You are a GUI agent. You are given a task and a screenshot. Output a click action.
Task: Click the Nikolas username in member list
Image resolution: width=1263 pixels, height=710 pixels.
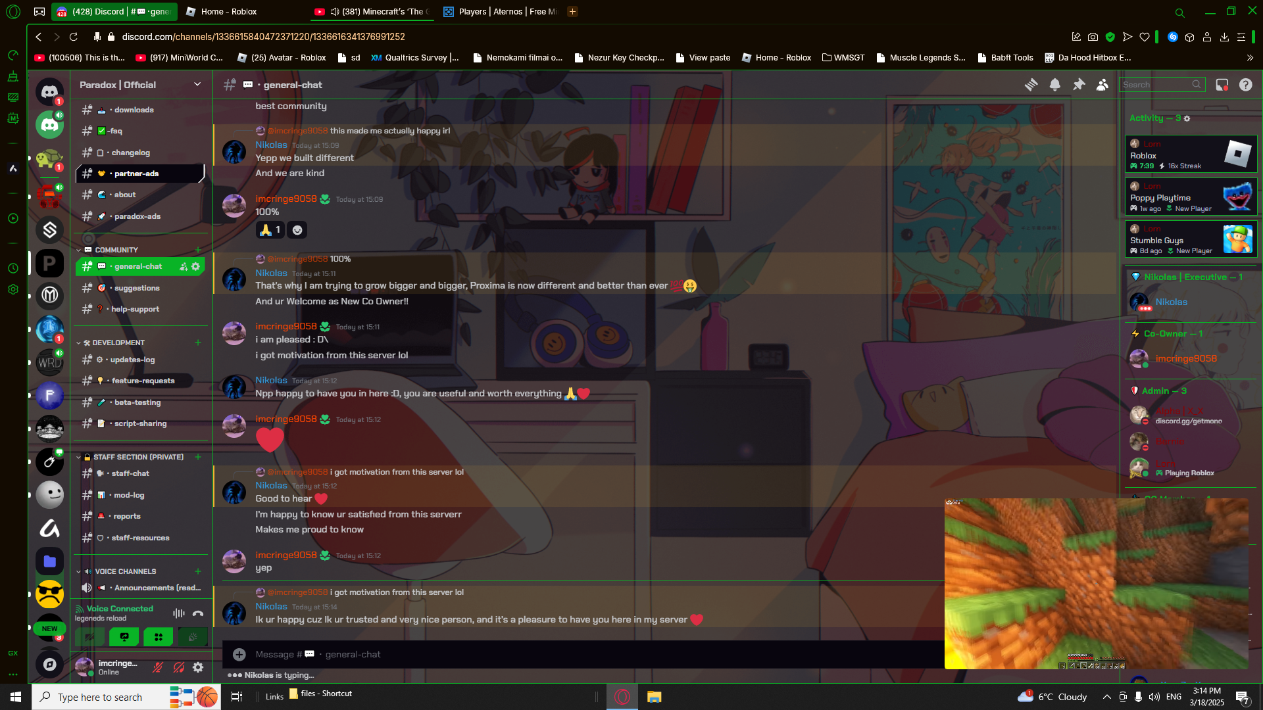(x=1171, y=302)
